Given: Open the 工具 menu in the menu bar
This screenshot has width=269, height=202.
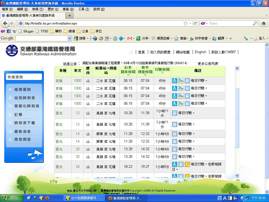Looking at the screenshot, I should click(x=83, y=9).
